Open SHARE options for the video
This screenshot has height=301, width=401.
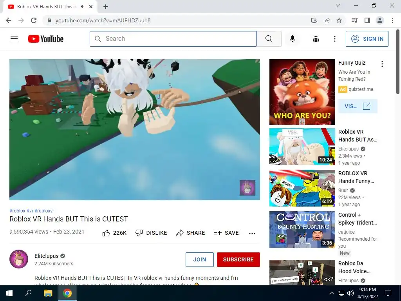[191, 233]
